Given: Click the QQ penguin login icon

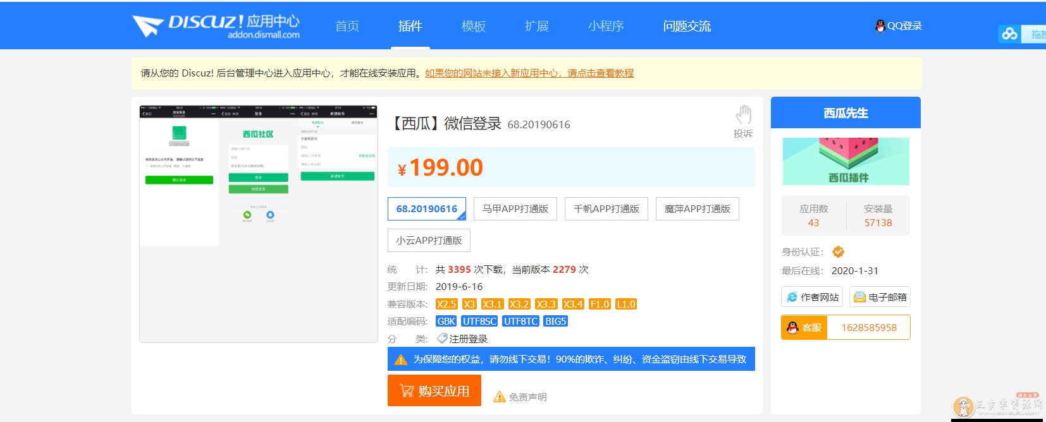Looking at the screenshot, I should 880,26.
